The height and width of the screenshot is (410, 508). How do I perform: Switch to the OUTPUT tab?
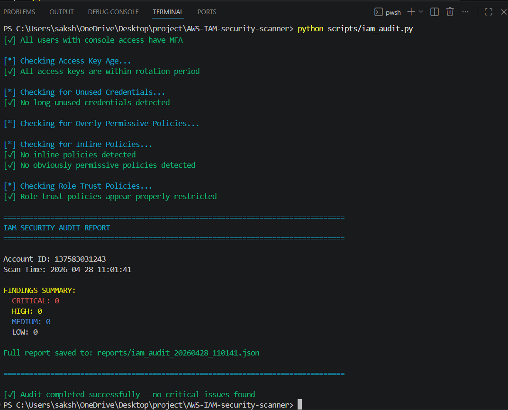click(62, 12)
